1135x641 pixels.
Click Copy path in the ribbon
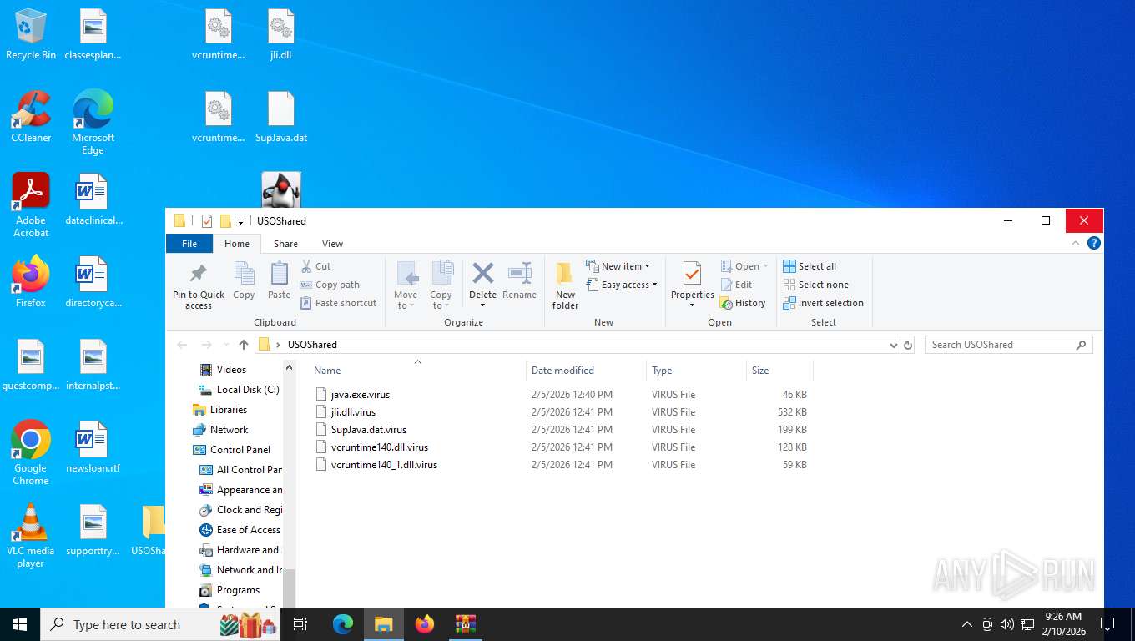point(330,285)
